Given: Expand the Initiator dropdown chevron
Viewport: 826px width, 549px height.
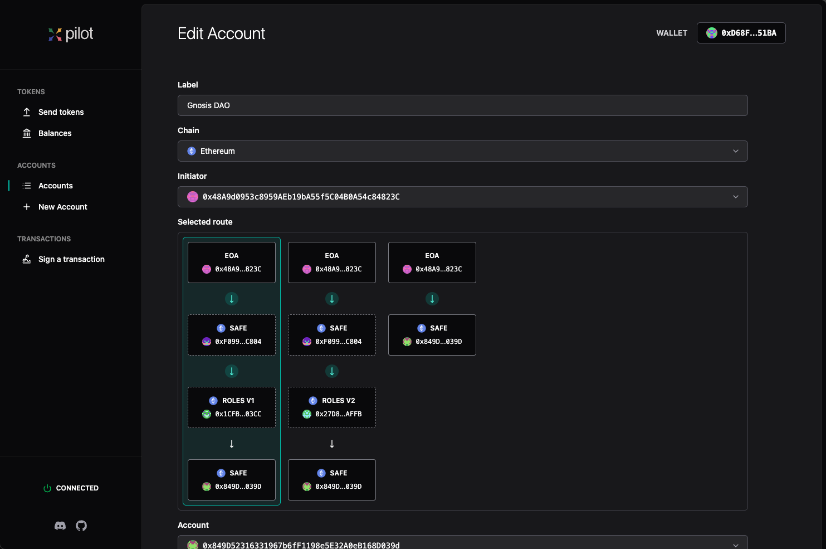Looking at the screenshot, I should coord(736,197).
